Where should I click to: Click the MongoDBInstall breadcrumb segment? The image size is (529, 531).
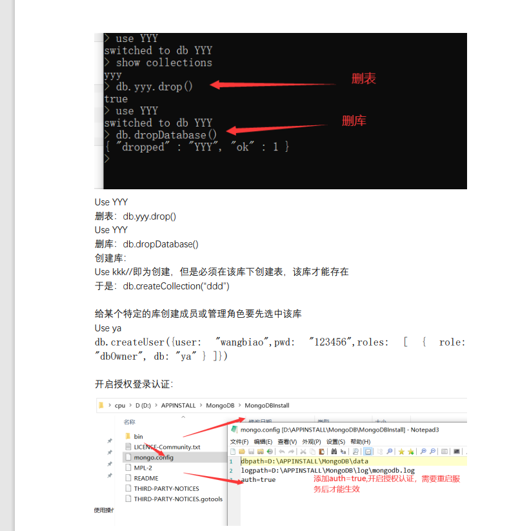coord(267,406)
